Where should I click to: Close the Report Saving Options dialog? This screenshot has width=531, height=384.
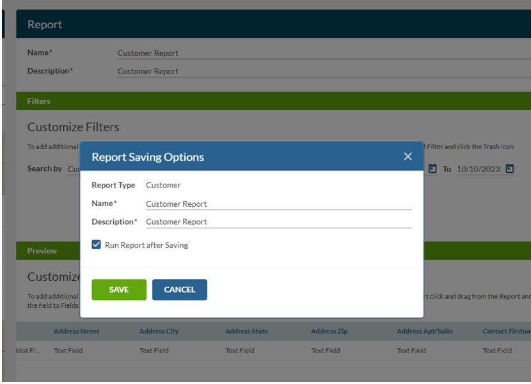(408, 156)
